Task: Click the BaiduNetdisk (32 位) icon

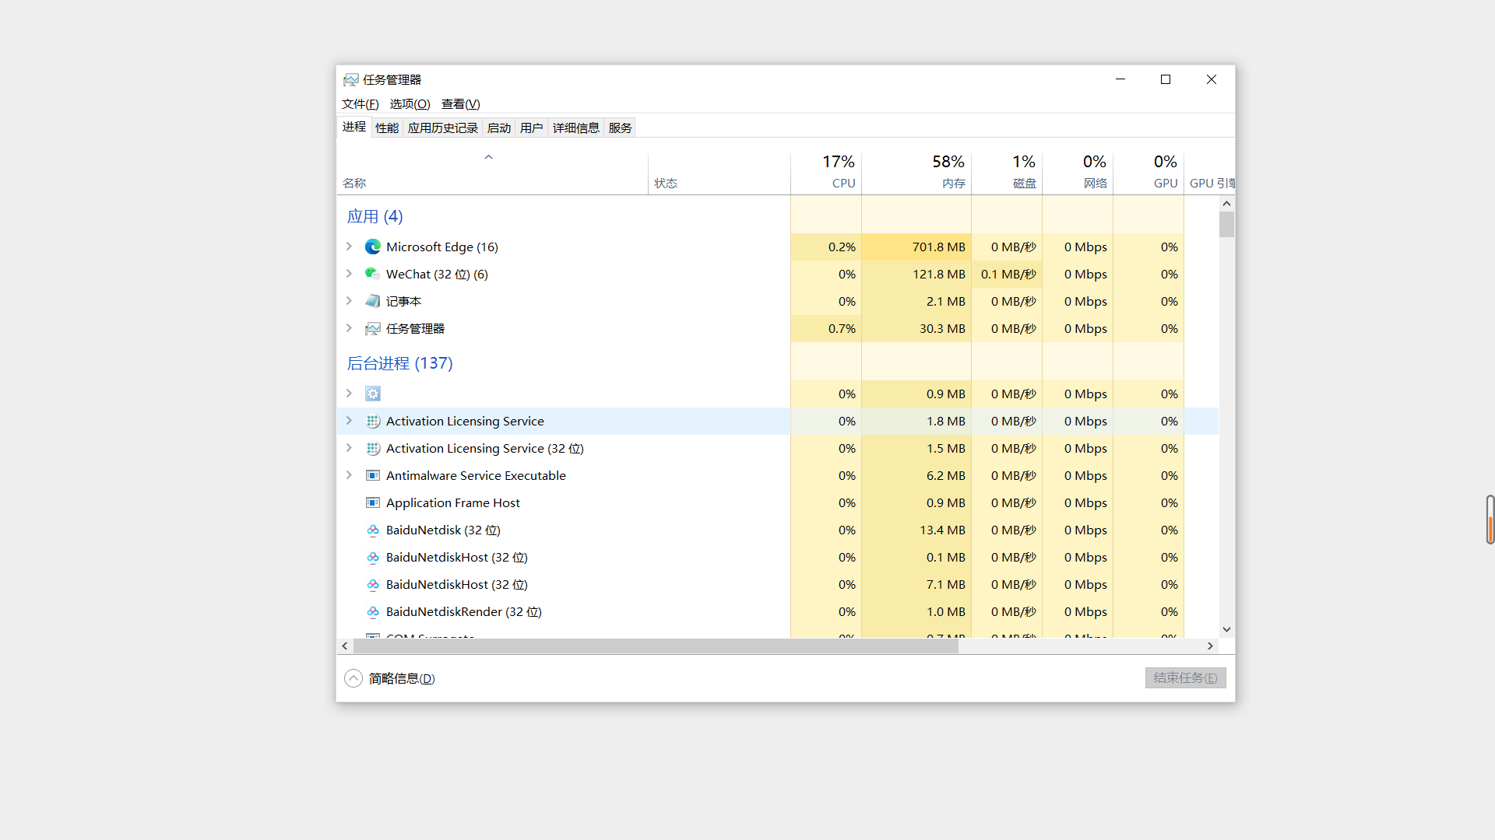Action: click(373, 530)
